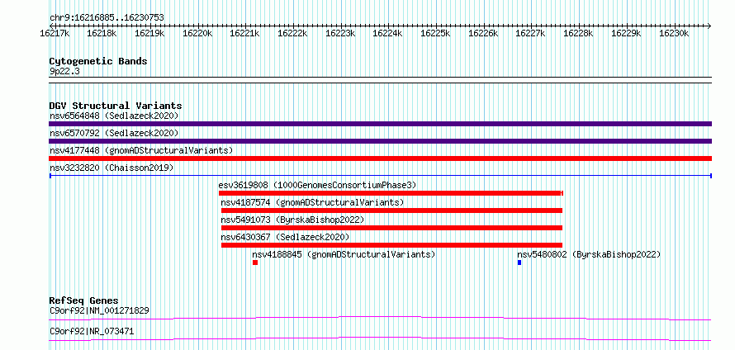Image resolution: width=735 pixels, height=350 pixels.
Task: Click the 16223k ruler tick label
Action: pyautogui.click(x=340, y=34)
